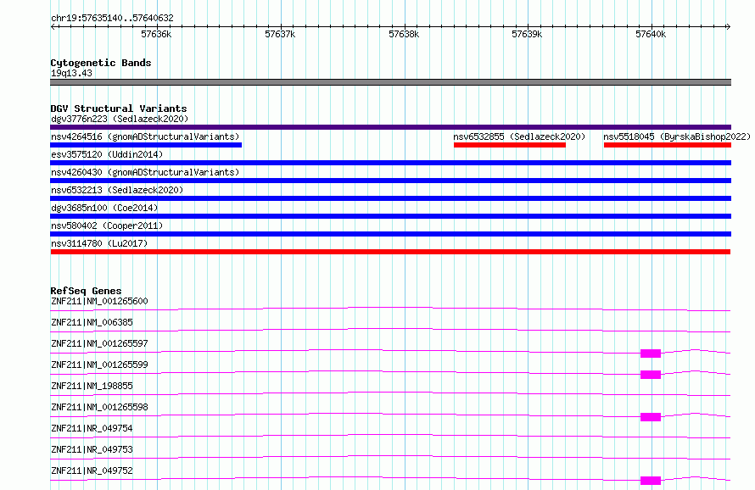Select the magenta exon of NM_001265599
The image size is (755, 490).
(651, 375)
